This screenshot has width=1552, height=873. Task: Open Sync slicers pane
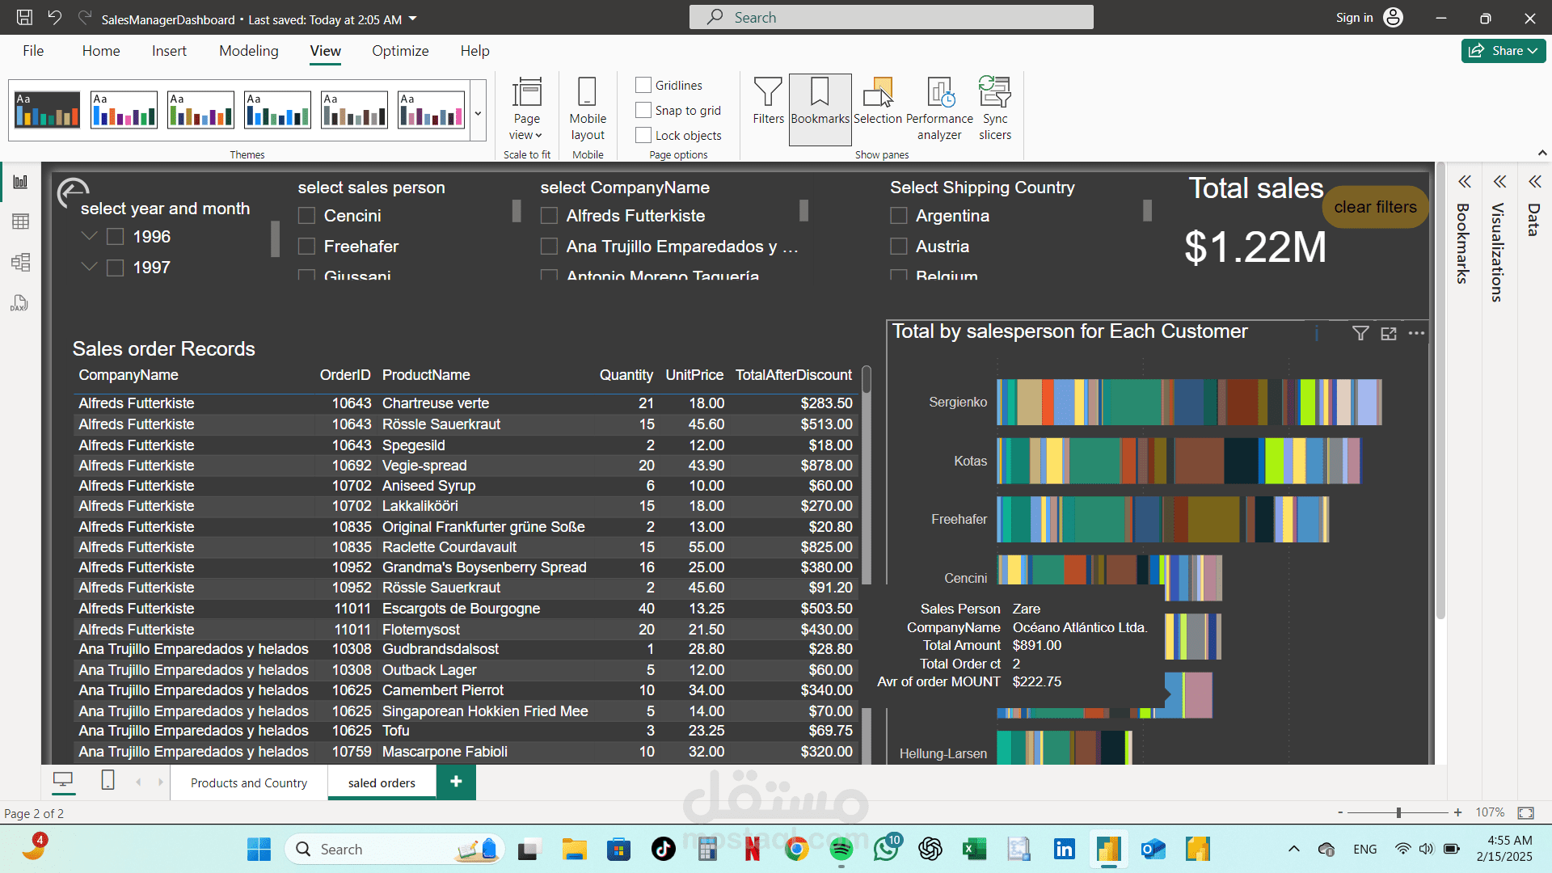(x=995, y=109)
